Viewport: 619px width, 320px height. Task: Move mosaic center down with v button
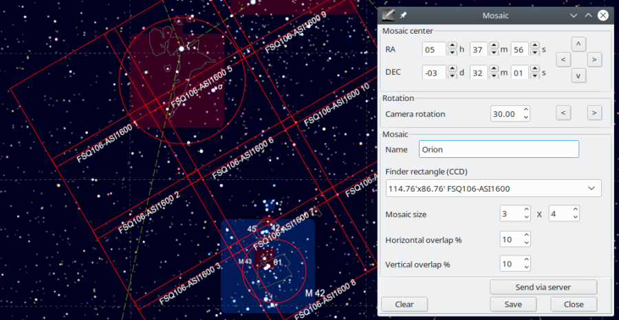pos(578,76)
